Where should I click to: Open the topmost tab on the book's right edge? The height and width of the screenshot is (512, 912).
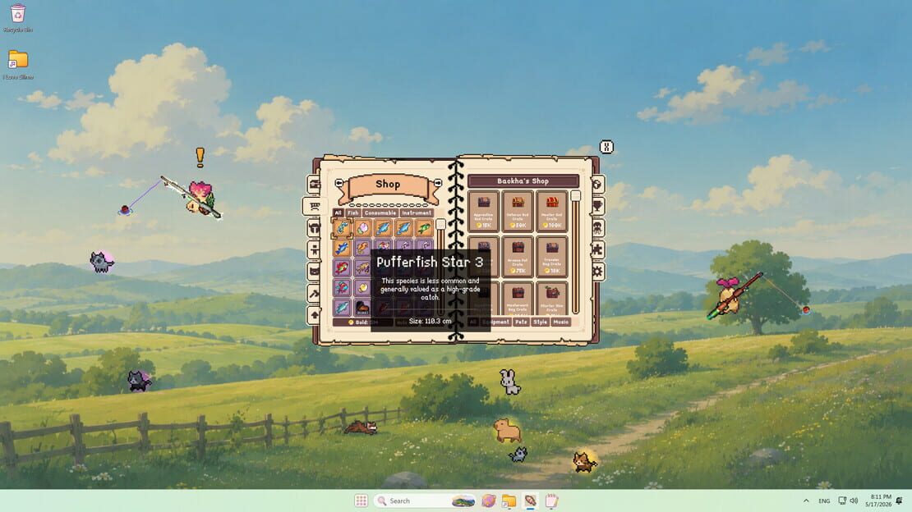pos(597,185)
